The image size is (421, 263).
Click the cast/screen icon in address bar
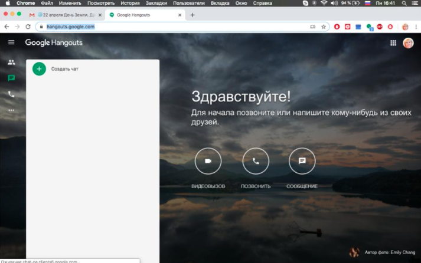pyautogui.click(x=313, y=27)
